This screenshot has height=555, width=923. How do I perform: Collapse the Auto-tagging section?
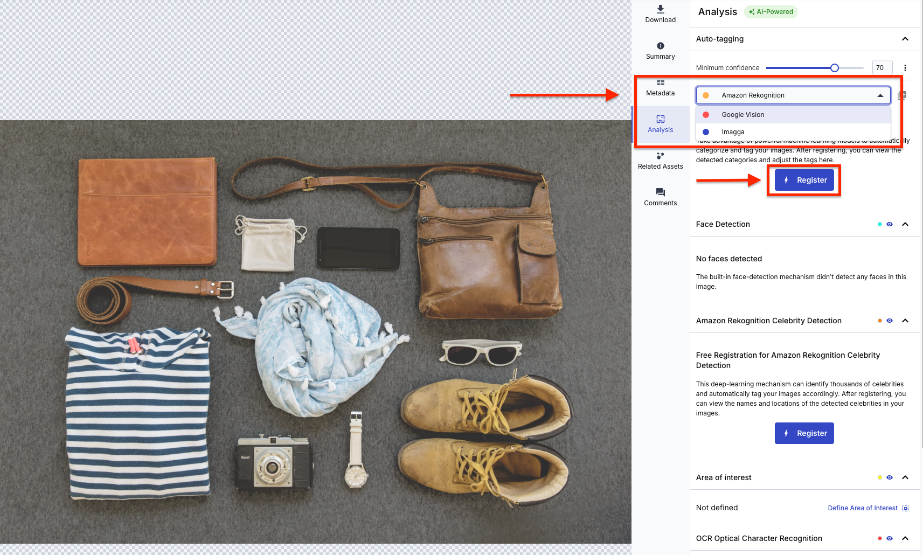click(x=905, y=39)
